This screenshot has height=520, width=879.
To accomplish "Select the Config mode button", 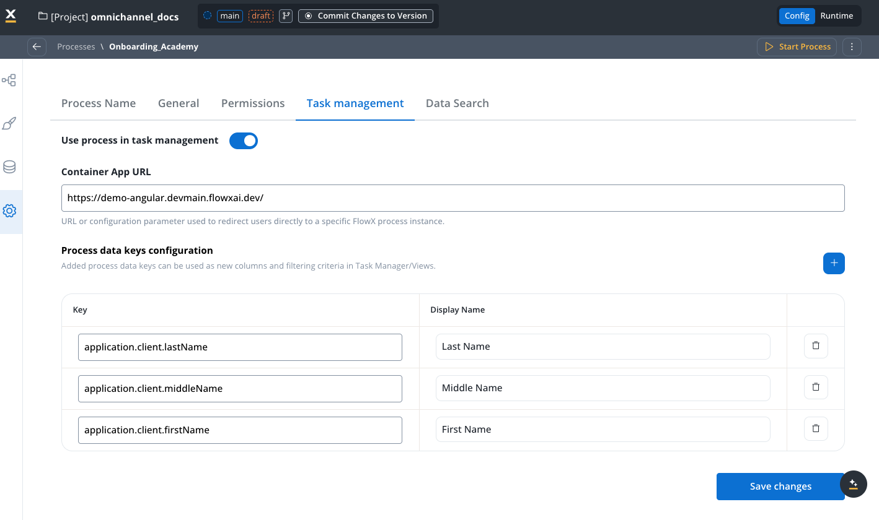I will pos(797,15).
